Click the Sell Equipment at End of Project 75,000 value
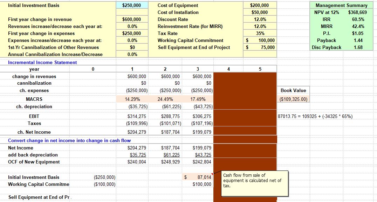The image size is (377, 202). coord(260,47)
